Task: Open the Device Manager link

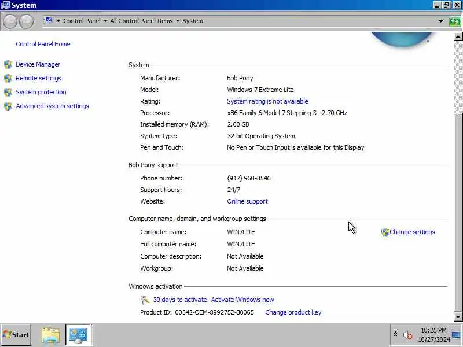Action: coord(38,64)
